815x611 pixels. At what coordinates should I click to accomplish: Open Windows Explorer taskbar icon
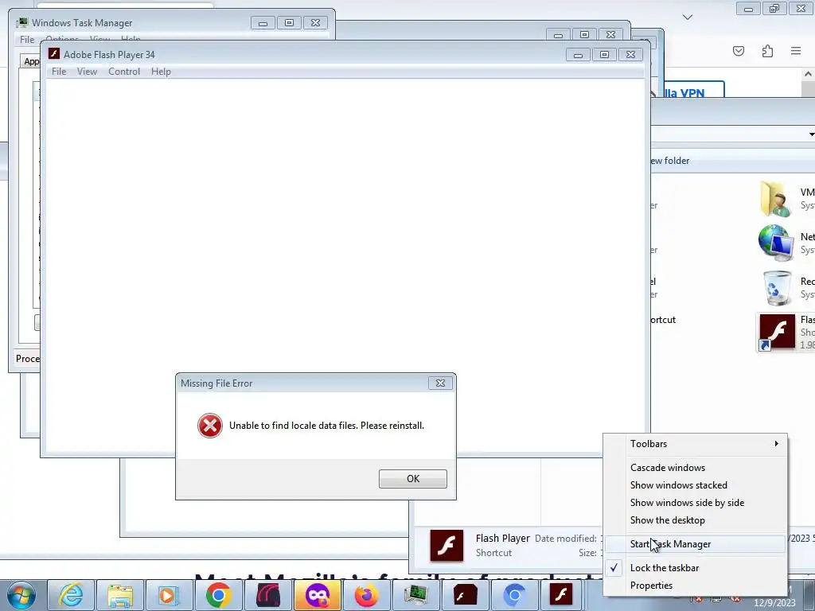120,595
